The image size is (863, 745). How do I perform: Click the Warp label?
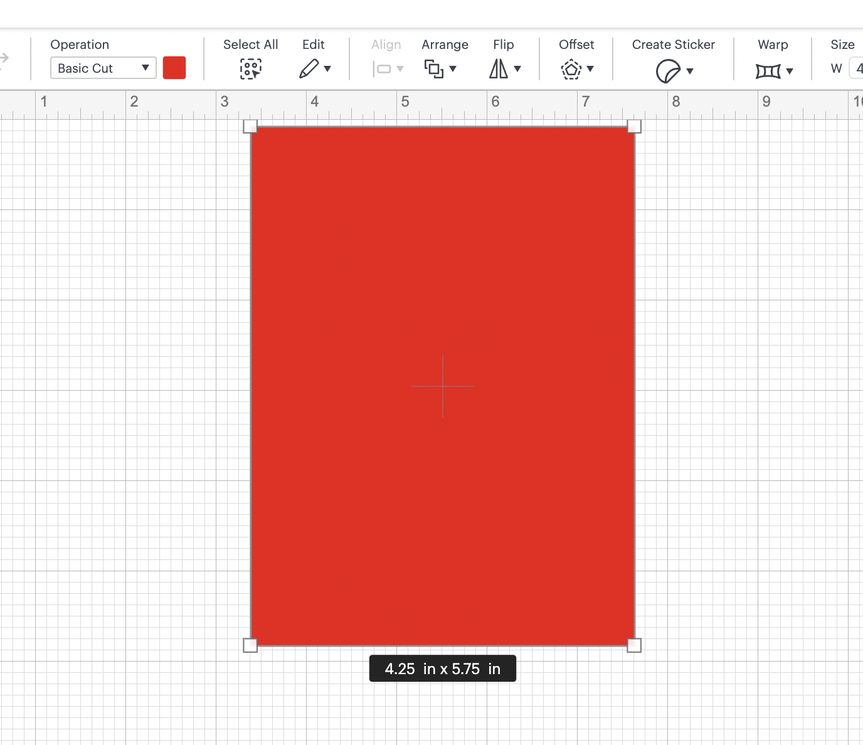point(773,45)
